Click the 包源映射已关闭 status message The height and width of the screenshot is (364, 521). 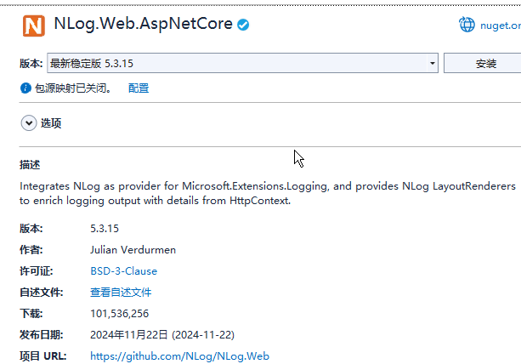pyautogui.click(x=72, y=88)
